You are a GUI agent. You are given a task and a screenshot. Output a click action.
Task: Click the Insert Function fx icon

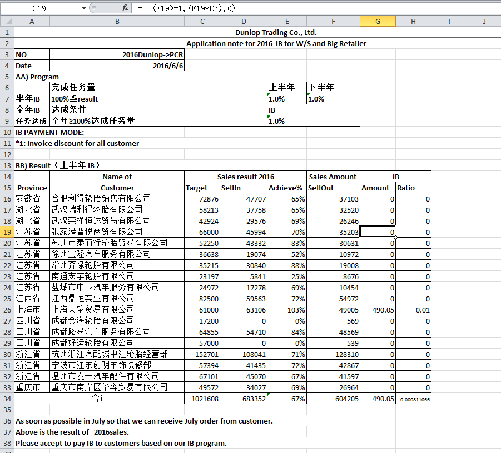(x=125, y=8)
